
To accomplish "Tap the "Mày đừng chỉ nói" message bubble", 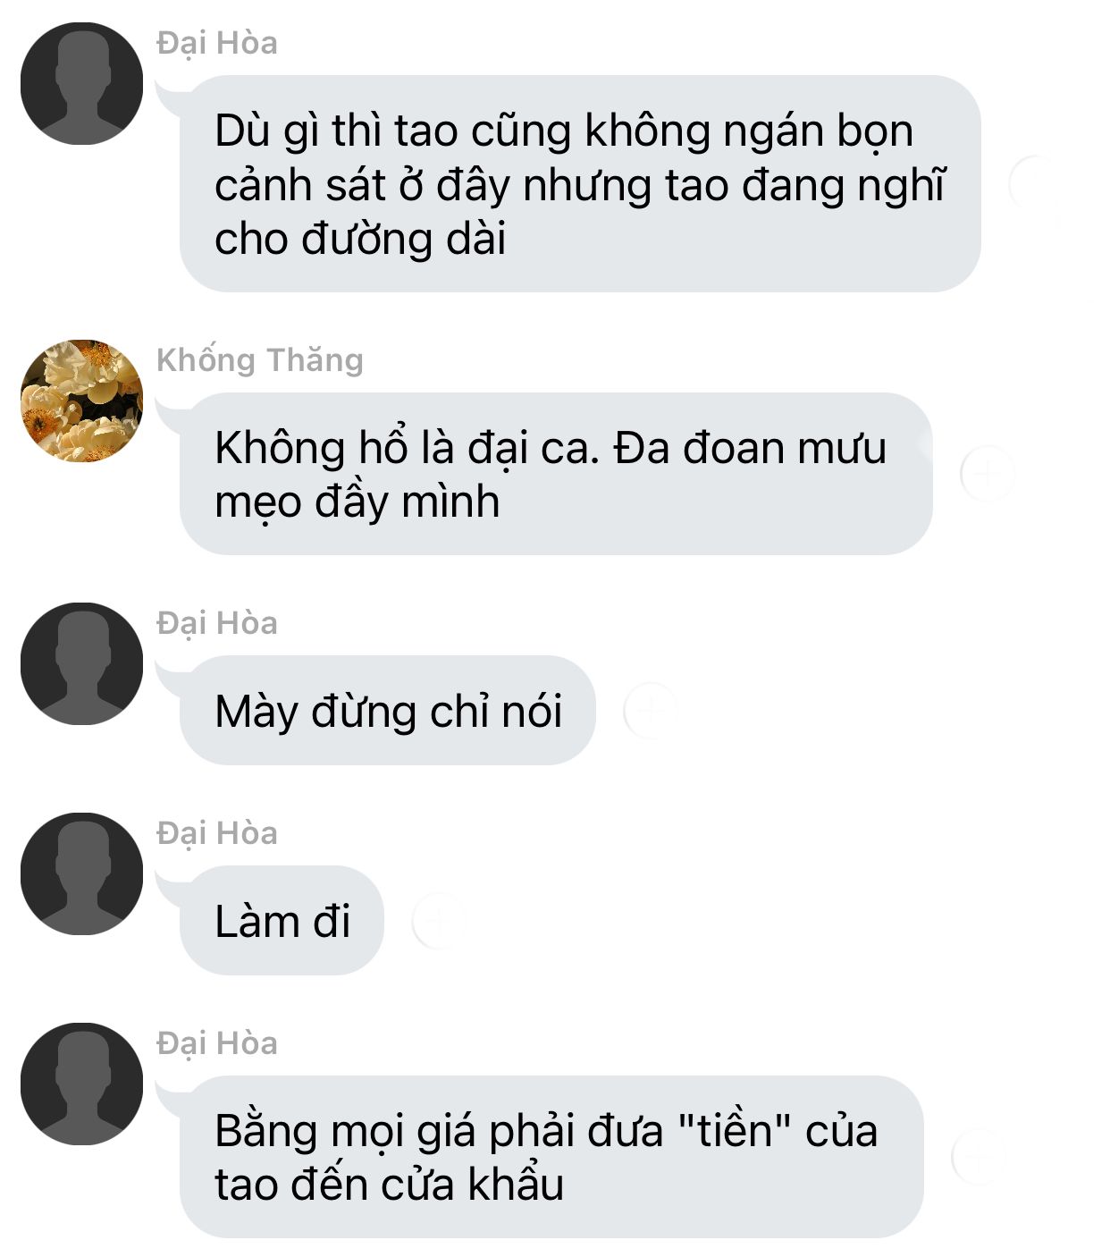I will tap(387, 711).
